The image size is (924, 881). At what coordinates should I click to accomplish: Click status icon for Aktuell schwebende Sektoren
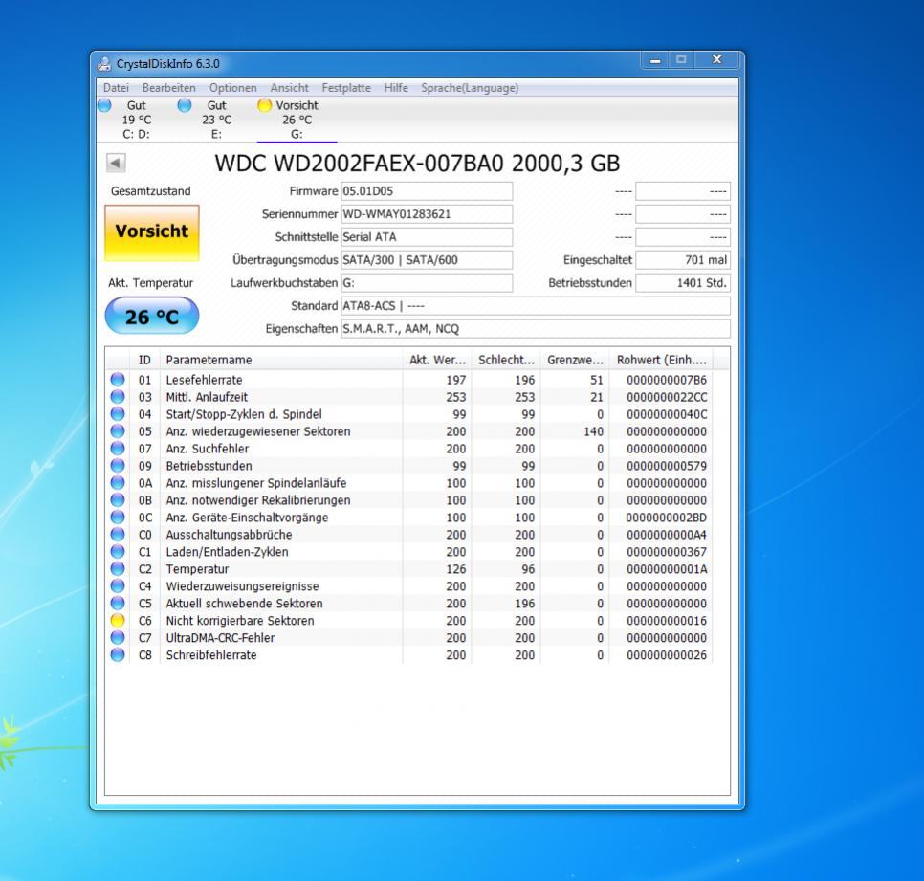tap(118, 603)
